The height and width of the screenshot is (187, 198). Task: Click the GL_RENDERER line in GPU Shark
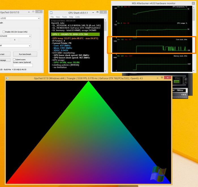(76, 28)
